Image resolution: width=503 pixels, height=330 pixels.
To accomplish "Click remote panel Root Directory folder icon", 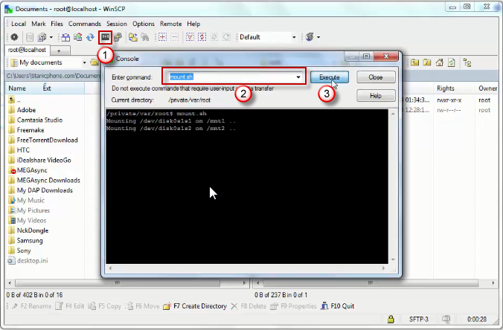I will click(426, 62).
